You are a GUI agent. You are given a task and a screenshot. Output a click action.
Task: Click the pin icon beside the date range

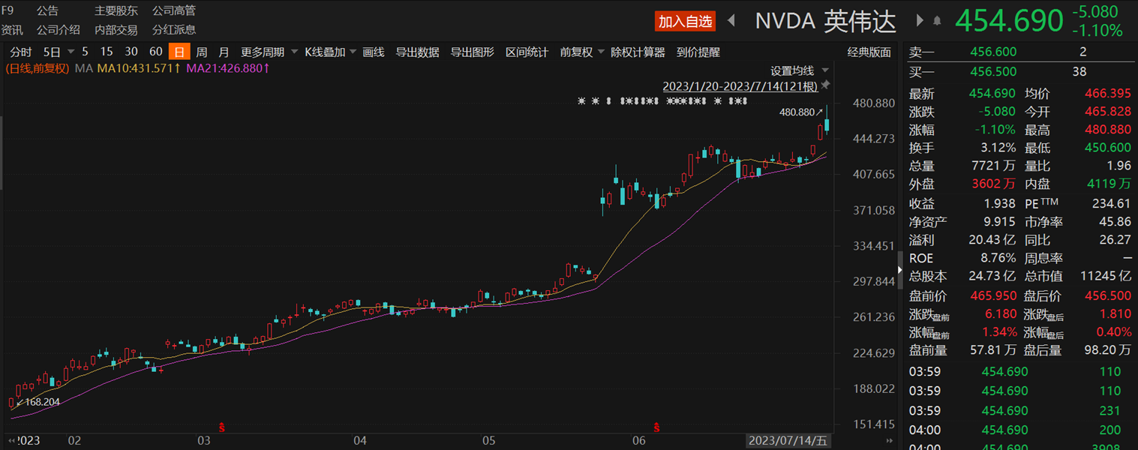[x=825, y=85]
